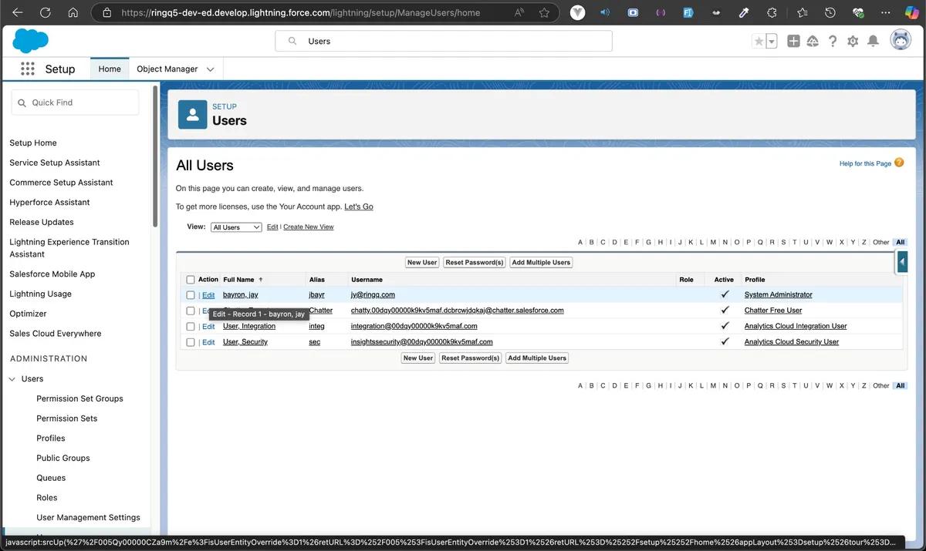Viewport: 926px width, 551px height.
Task: Open the jy@ringq.com username link
Action: coord(373,295)
